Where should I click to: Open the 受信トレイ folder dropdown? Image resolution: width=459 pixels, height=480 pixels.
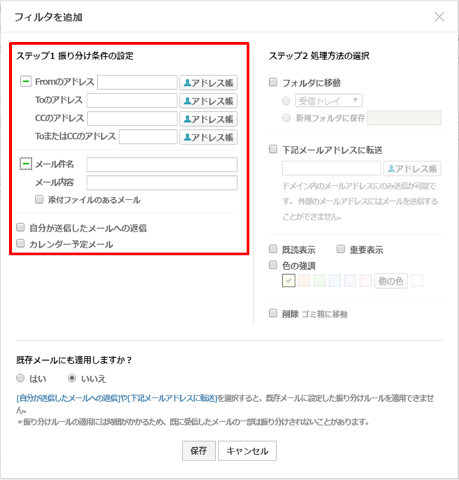328,100
